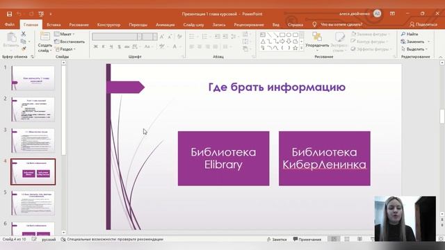445x250 pixels.
Task: Justify text in the Абзац group
Action: pyautogui.click(x=215, y=47)
